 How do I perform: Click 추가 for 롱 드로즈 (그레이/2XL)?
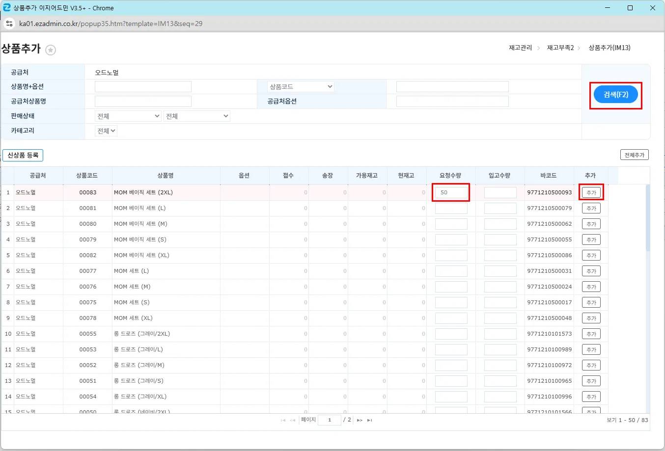tap(591, 334)
